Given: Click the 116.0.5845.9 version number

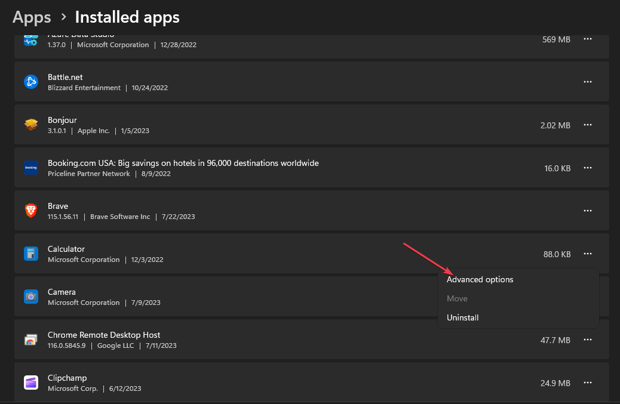Looking at the screenshot, I should pos(66,346).
